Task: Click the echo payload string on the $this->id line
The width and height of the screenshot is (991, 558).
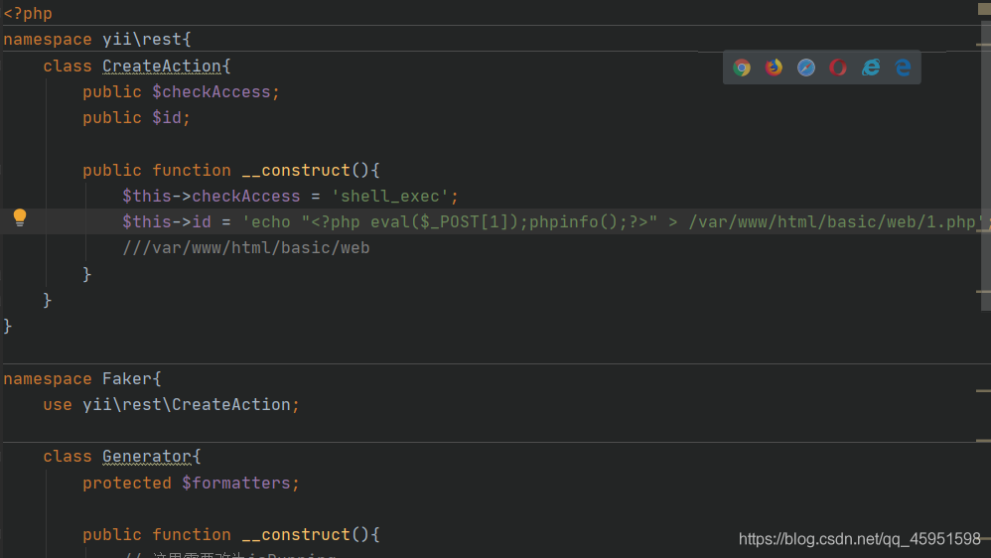Action: 615,222
